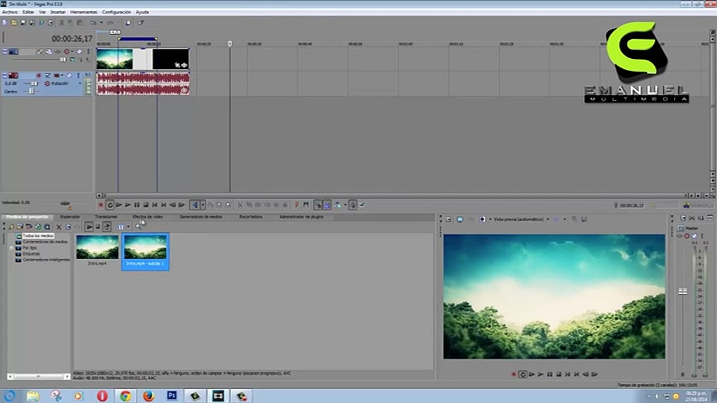Screen dimensions: 717x403
Task: Click the timeline cursor handle on ruler
Action: click(229, 43)
